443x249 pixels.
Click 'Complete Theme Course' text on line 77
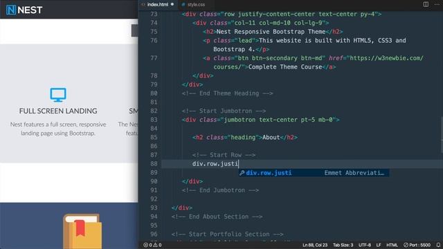285,67
